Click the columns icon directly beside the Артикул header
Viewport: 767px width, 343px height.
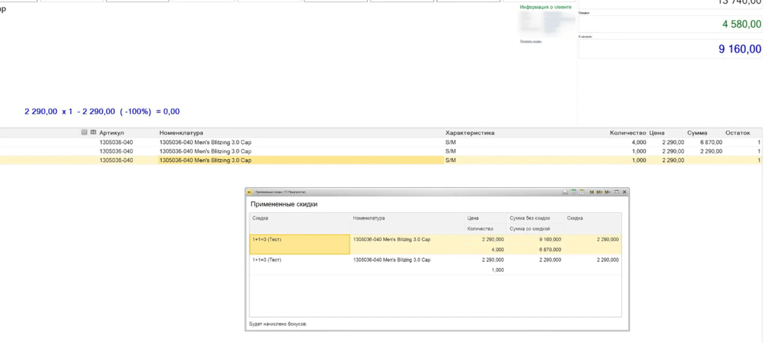[93, 132]
